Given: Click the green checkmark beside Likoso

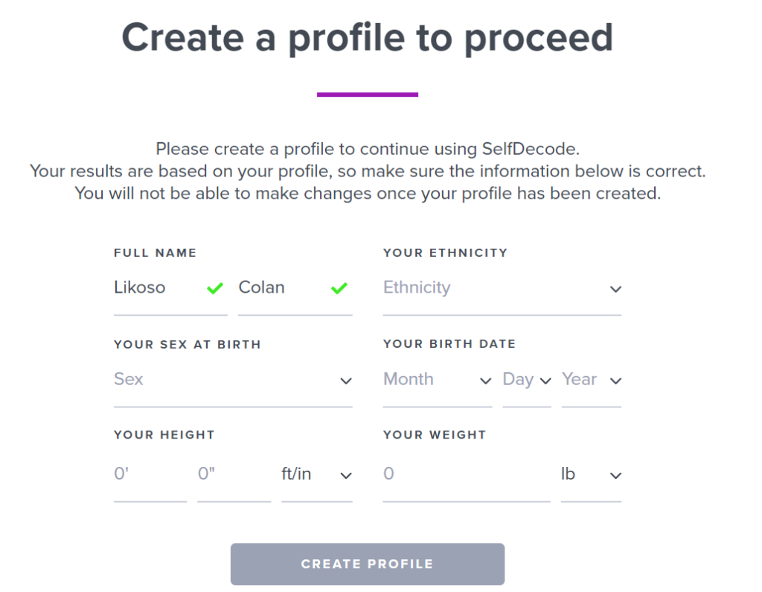Looking at the screenshot, I should coord(215,288).
